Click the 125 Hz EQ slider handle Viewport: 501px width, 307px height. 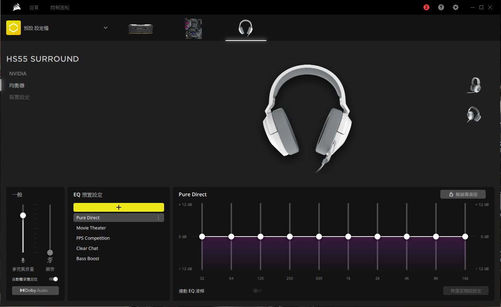pos(261,237)
